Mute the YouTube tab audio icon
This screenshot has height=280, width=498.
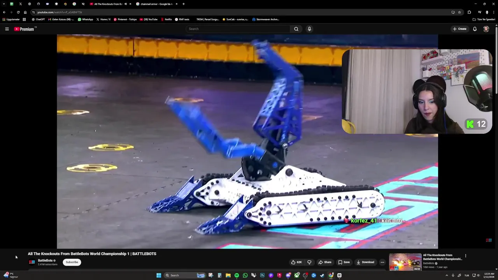coord(126,4)
